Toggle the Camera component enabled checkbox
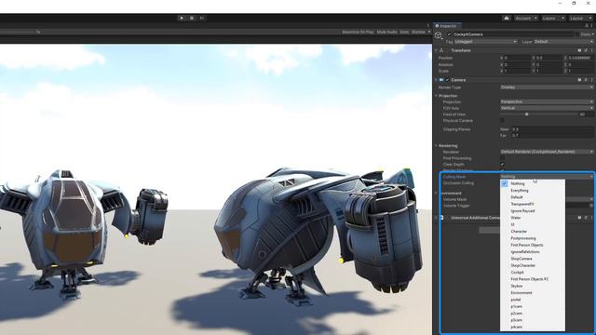The height and width of the screenshot is (335, 596). coord(447,80)
